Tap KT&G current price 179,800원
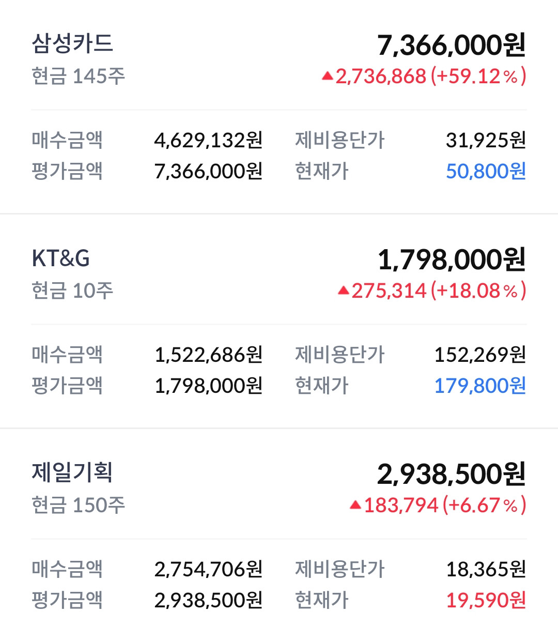This screenshot has height=642, width=558. tap(481, 386)
